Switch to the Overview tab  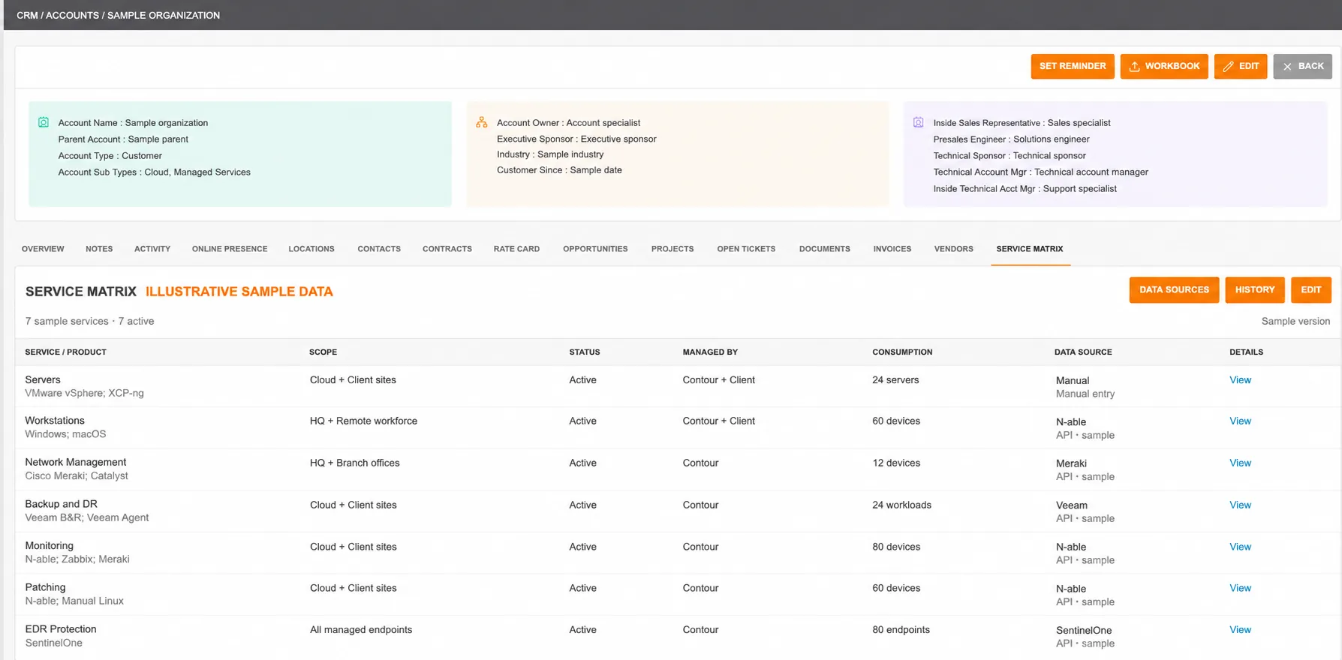pos(43,249)
